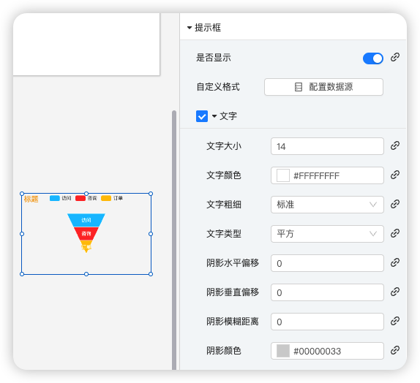
Task: Click link icon beside 文字类型 dropdown
Action: click(x=395, y=233)
